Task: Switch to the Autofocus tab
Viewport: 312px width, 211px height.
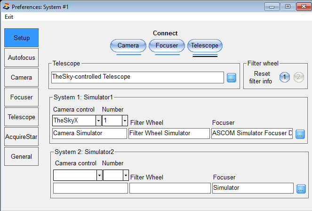Action: (x=22, y=57)
